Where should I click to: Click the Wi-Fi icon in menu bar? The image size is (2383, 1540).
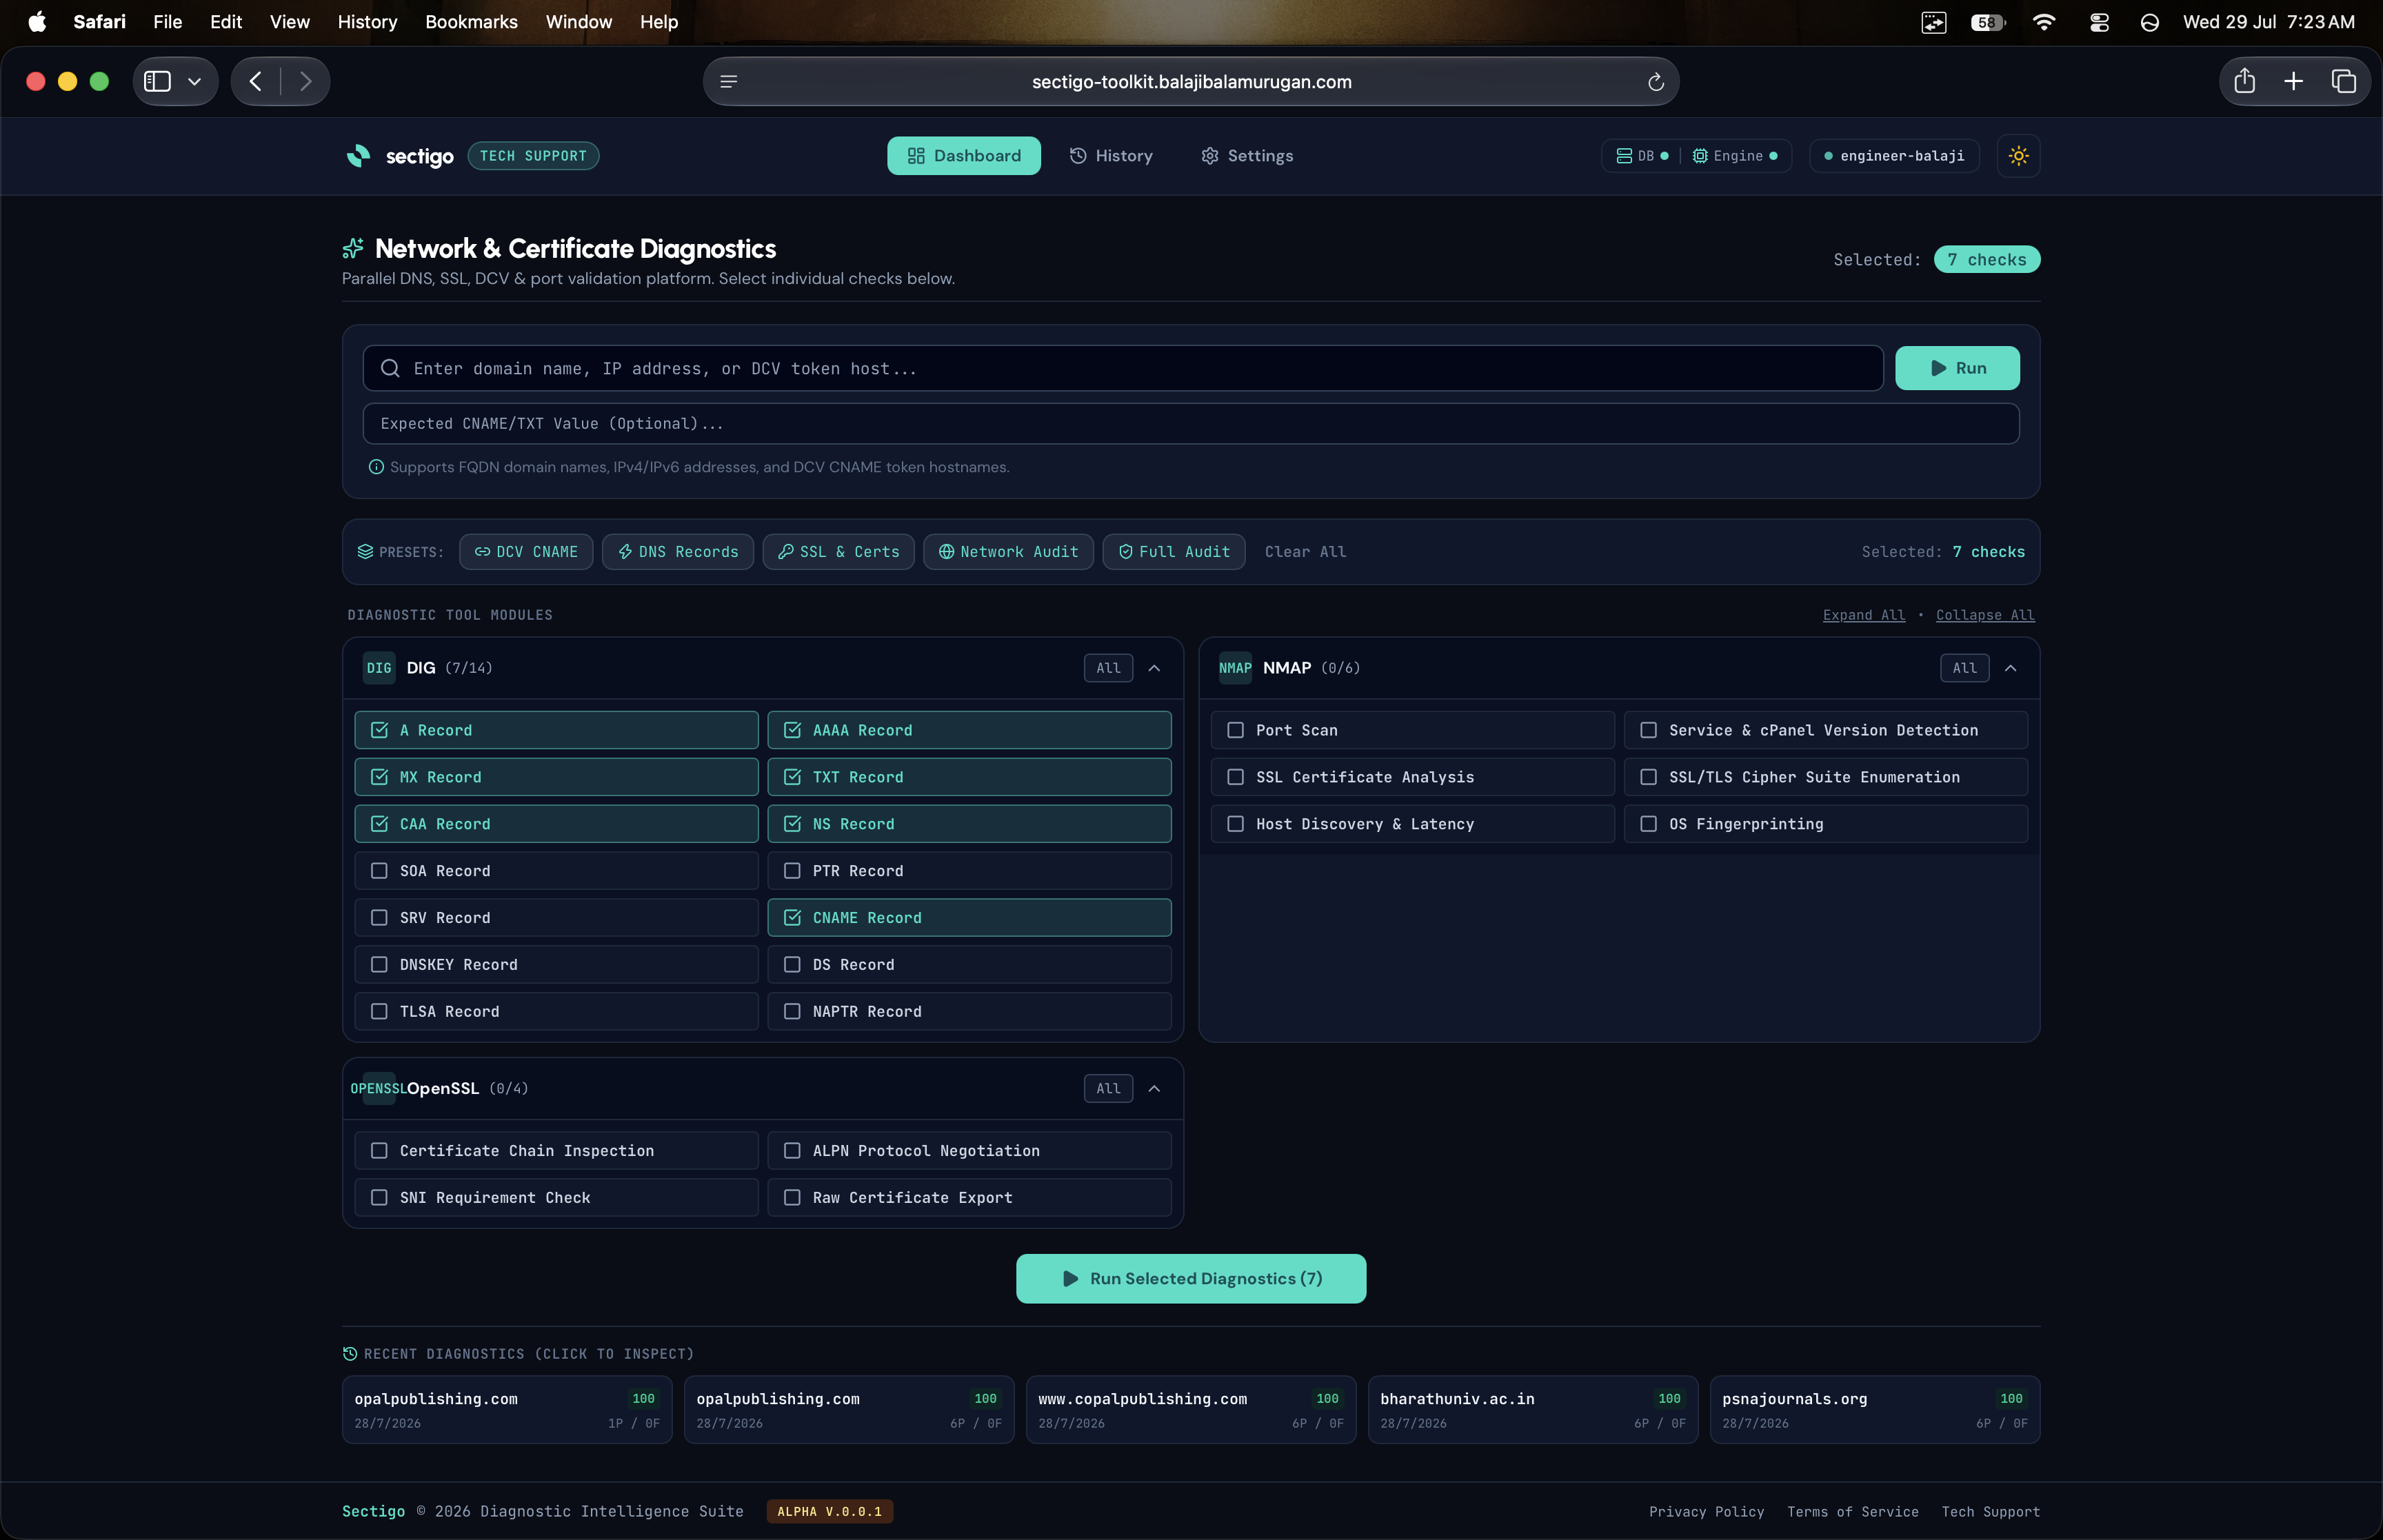click(x=2043, y=22)
